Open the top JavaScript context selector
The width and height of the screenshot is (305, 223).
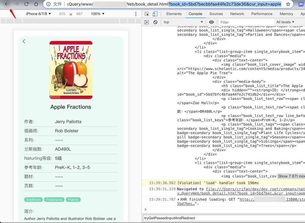pyautogui.click(x=183, y=22)
